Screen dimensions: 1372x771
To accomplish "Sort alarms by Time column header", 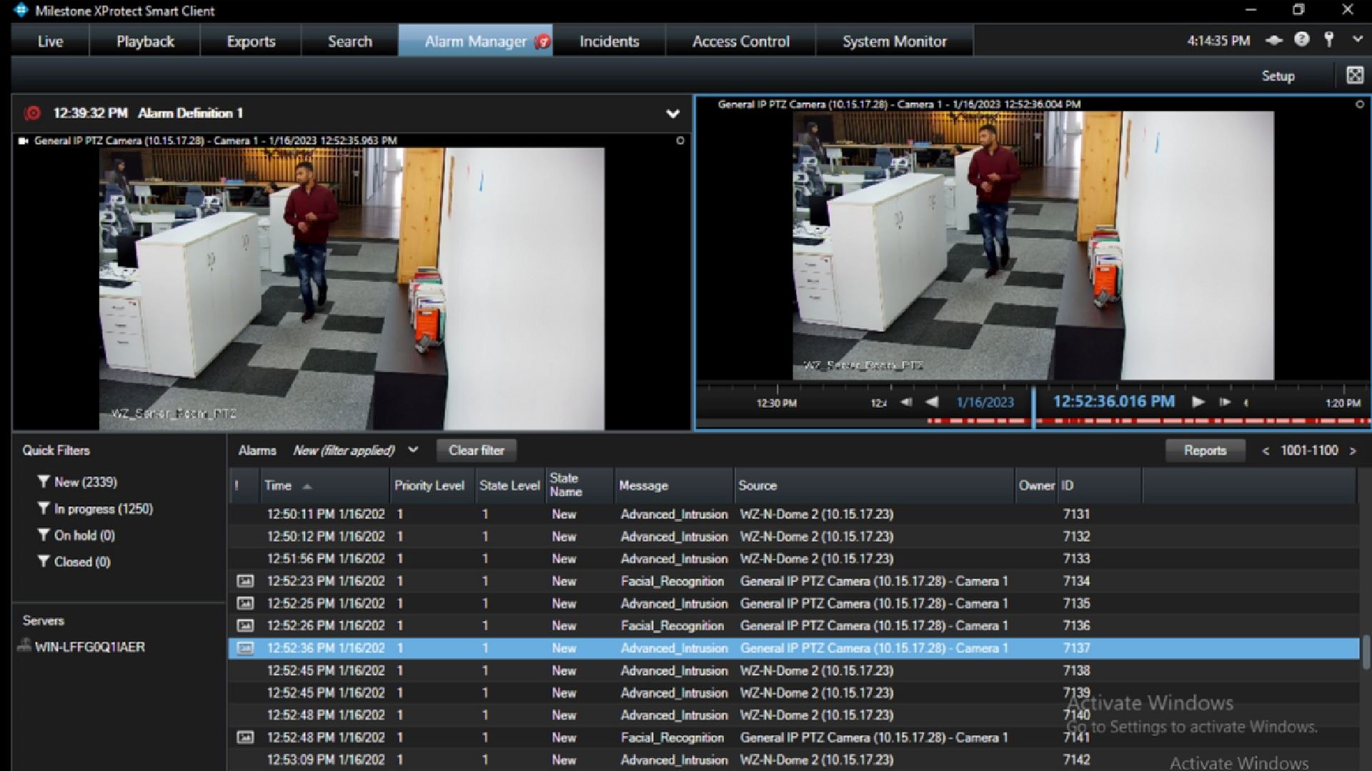I will (x=324, y=485).
